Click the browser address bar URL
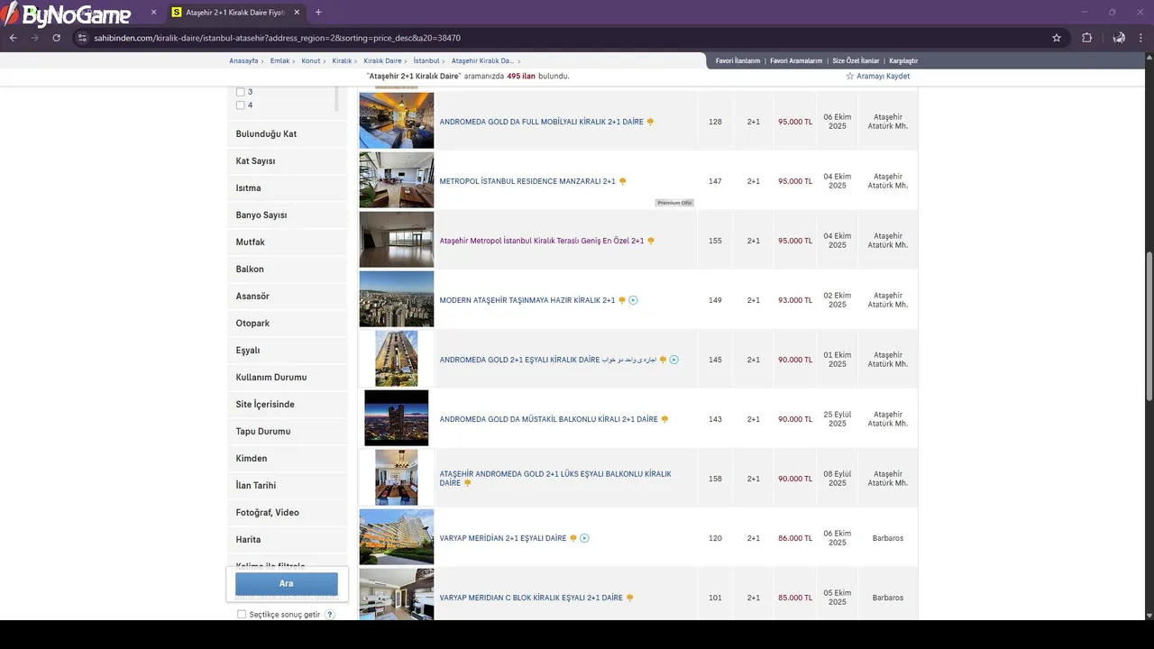The image size is (1154, 649). click(278, 38)
